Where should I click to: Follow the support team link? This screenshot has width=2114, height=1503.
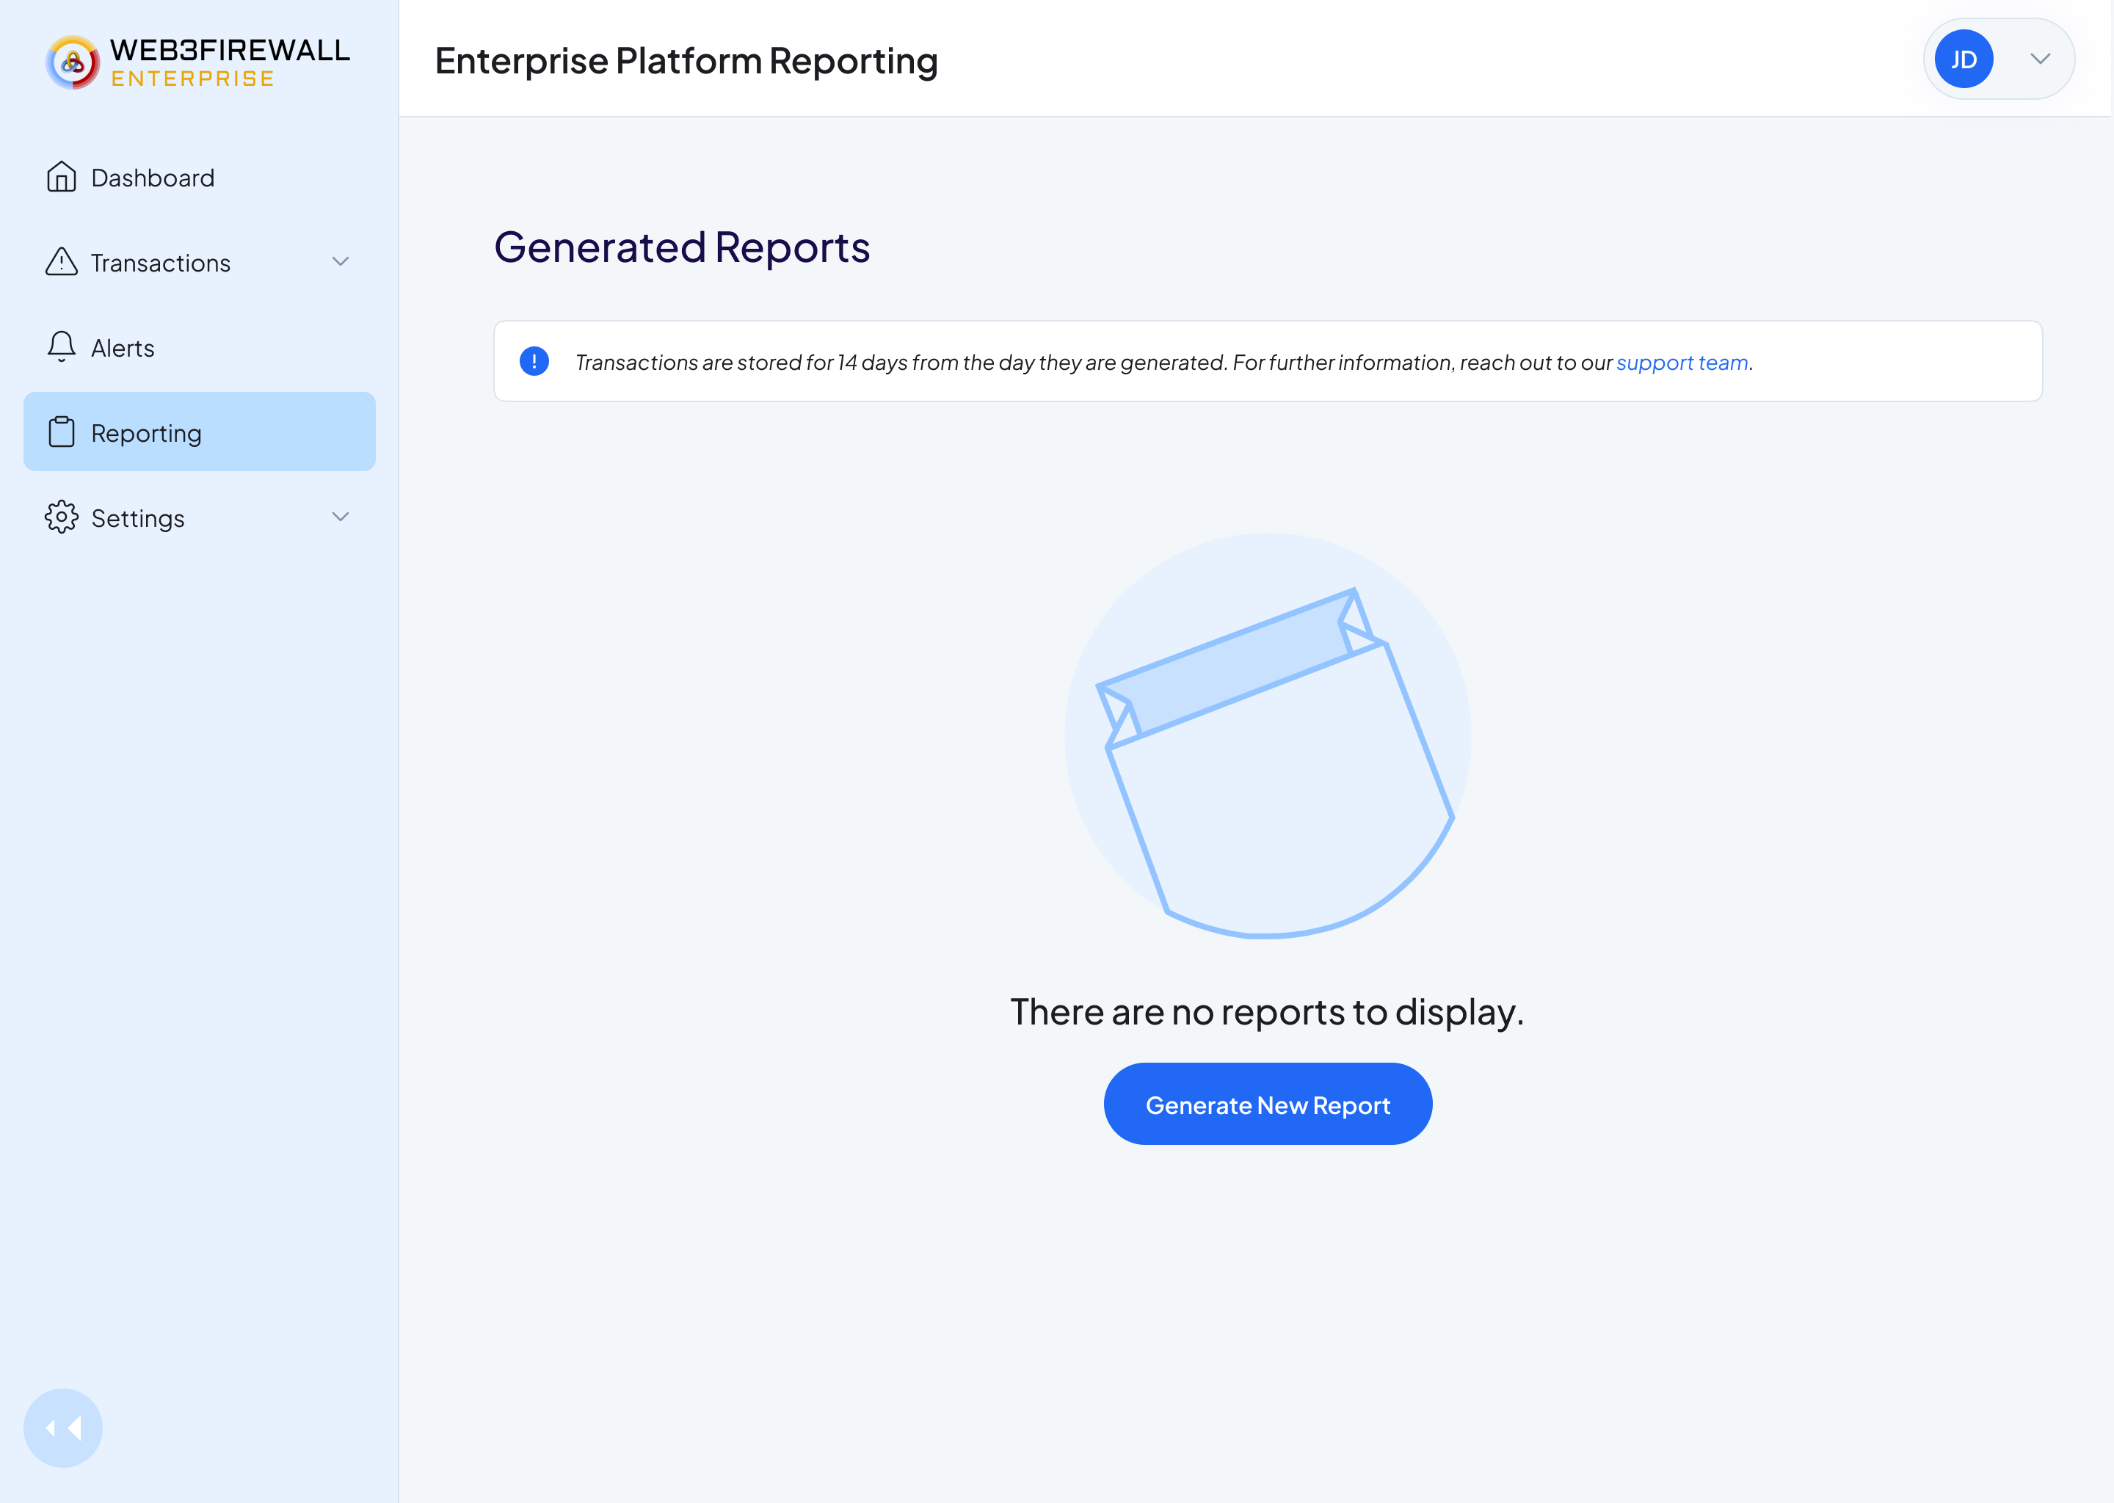coord(1682,362)
